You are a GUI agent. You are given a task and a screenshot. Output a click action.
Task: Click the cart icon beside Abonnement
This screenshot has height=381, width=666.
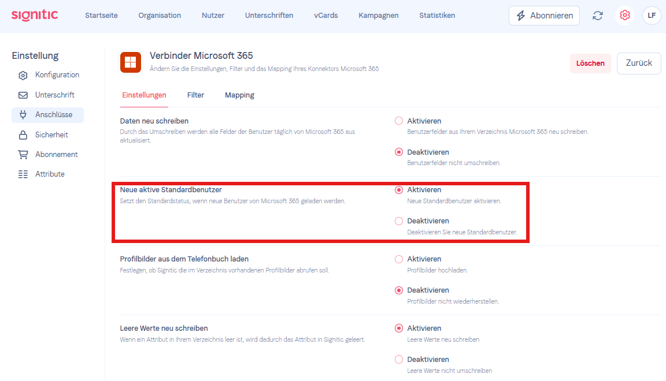(23, 155)
